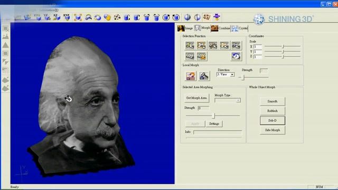The height and width of the screenshot is (190, 338).
Task: Open the Crystal tab
Action: click(239, 28)
